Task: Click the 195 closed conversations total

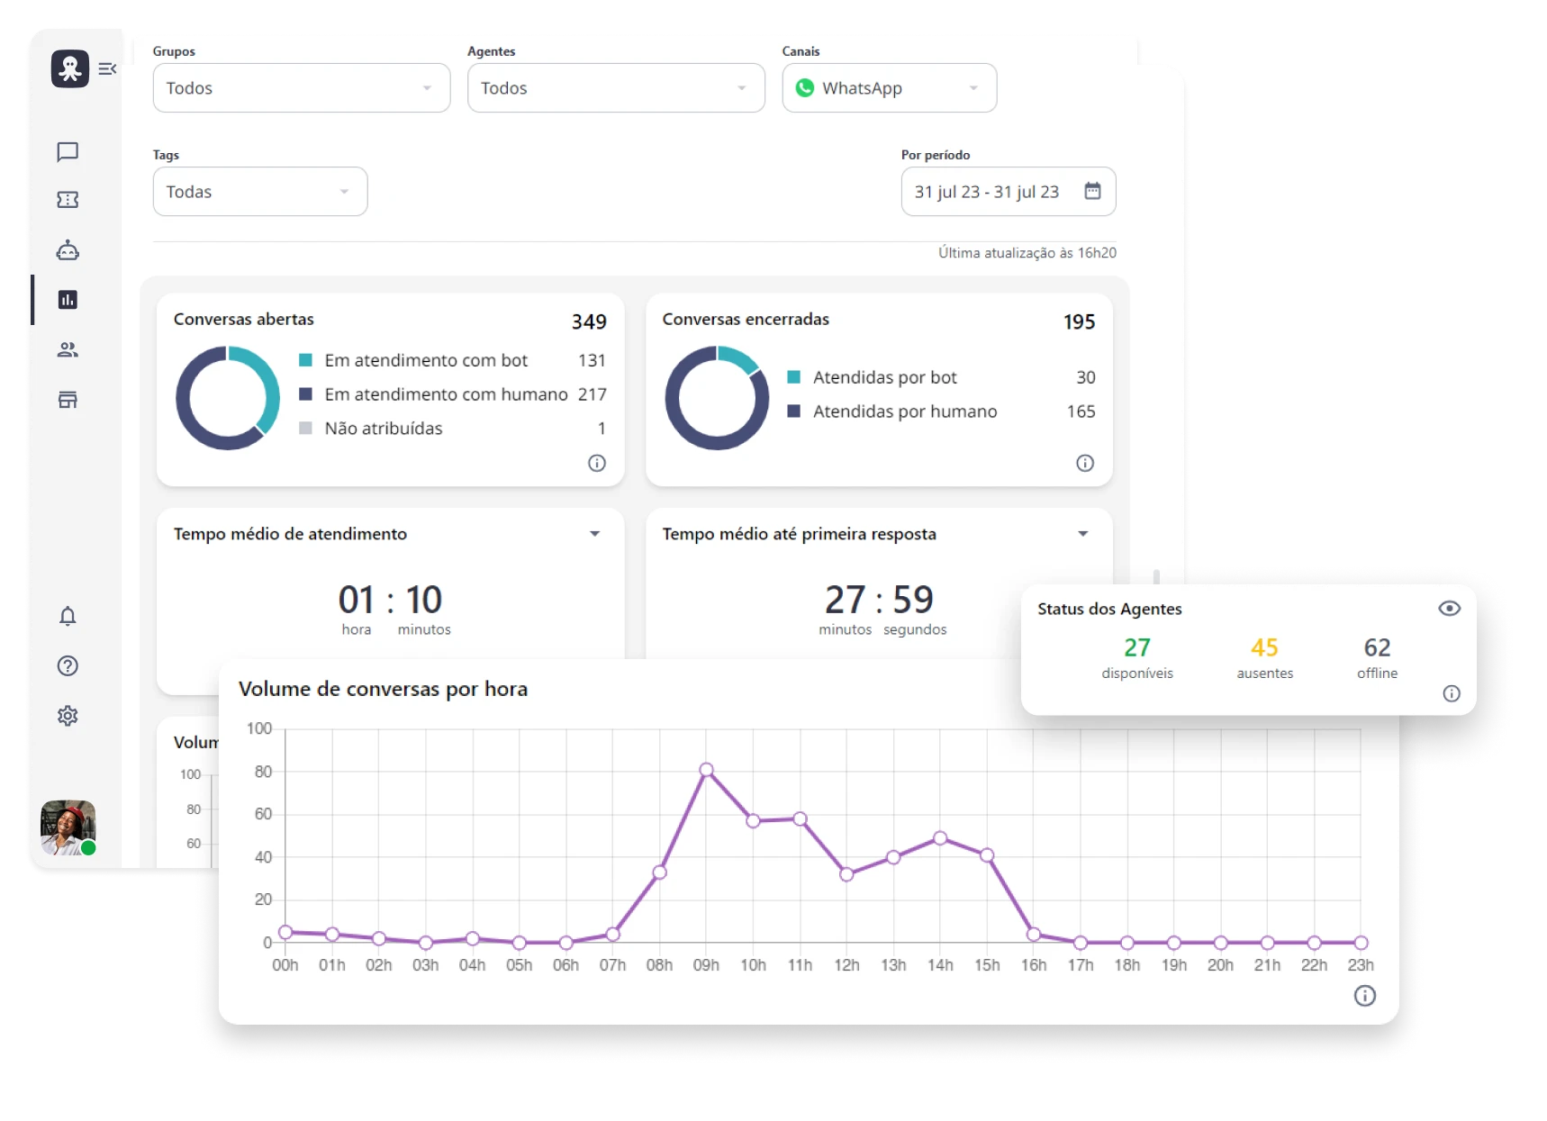Action: point(1079,321)
